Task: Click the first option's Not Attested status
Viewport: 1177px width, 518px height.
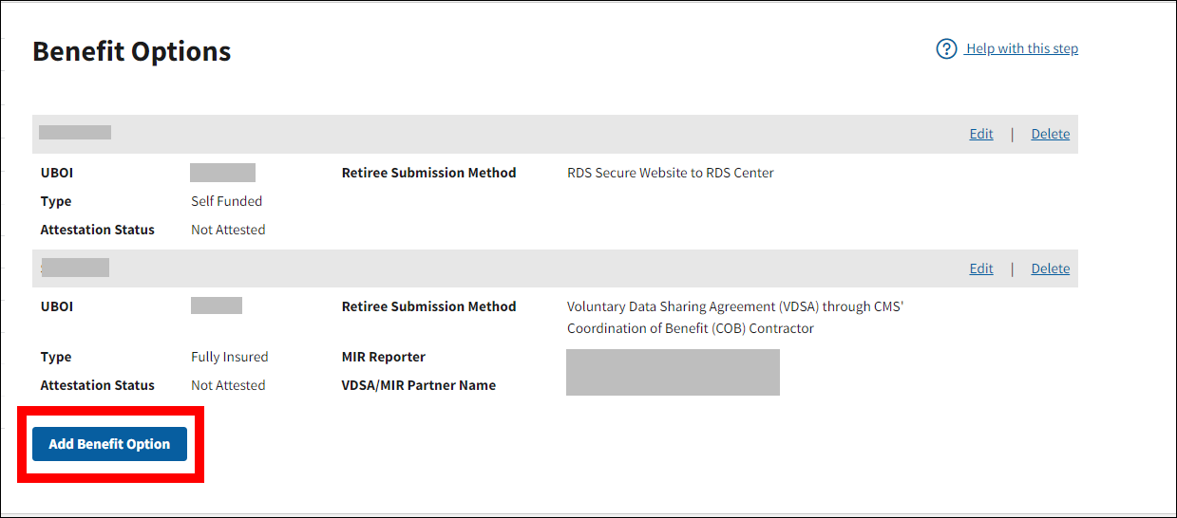Action: [228, 230]
